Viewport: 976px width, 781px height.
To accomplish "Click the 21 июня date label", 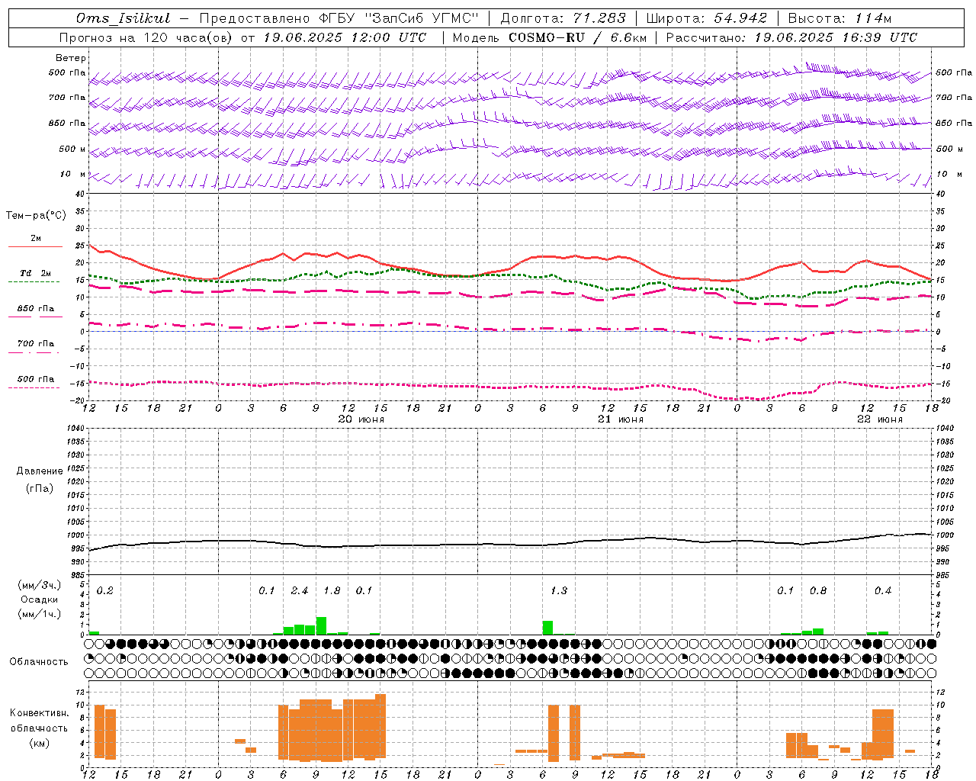I will click(x=621, y=419).
